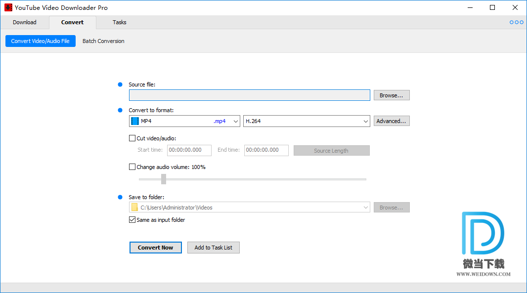Enable the Cut video/audio checkbox
527x293 pixels.
coord(132,138)
